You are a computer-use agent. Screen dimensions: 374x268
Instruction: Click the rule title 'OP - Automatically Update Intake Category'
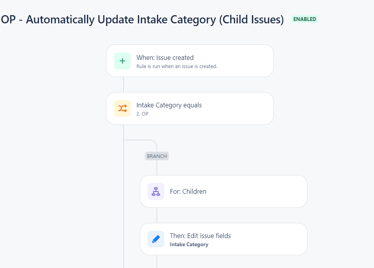pos(142,20)
